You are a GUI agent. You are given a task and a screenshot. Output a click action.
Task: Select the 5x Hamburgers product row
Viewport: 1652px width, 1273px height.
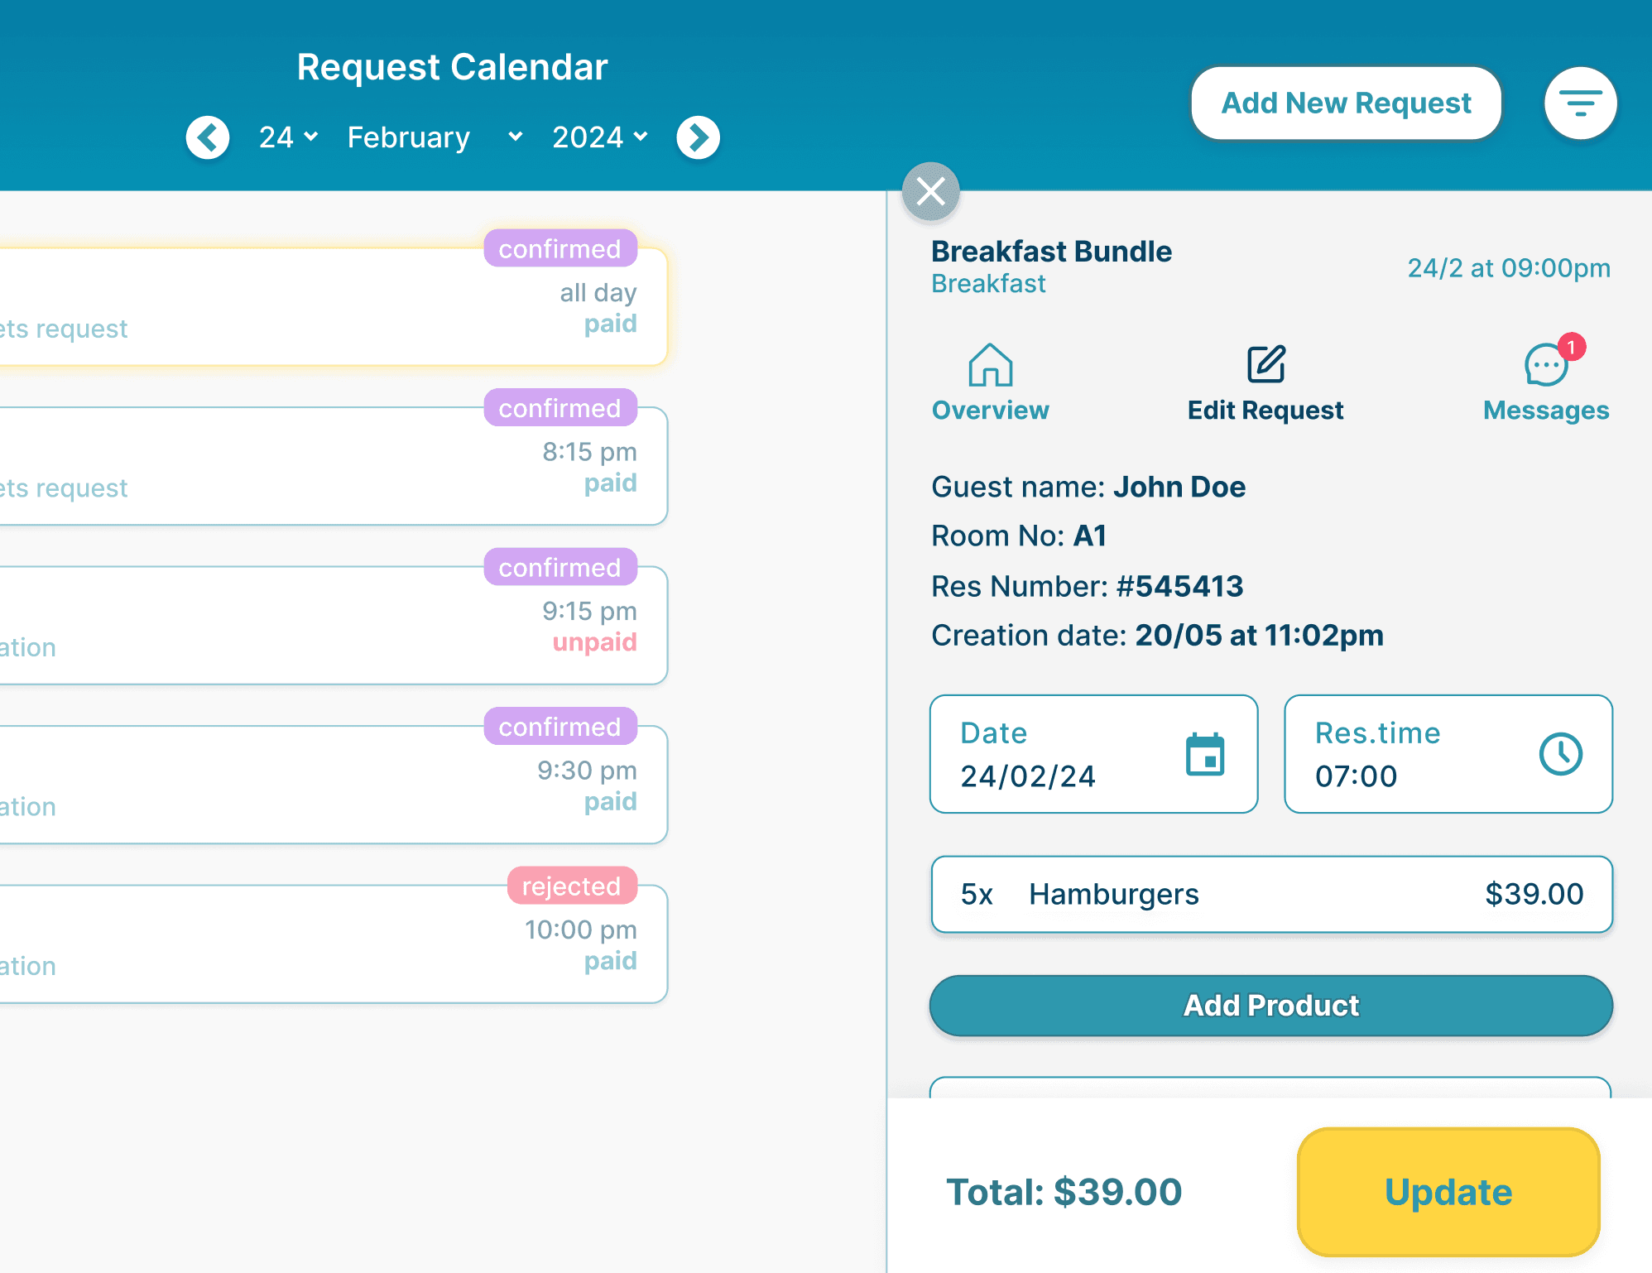(x=1271, y=895)
